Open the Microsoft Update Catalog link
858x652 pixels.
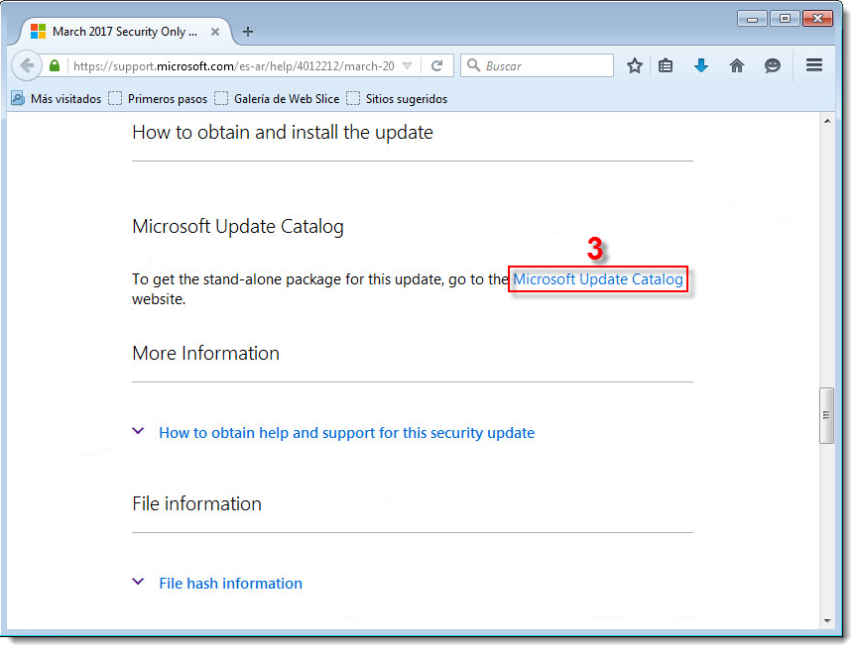click(597, 279)
